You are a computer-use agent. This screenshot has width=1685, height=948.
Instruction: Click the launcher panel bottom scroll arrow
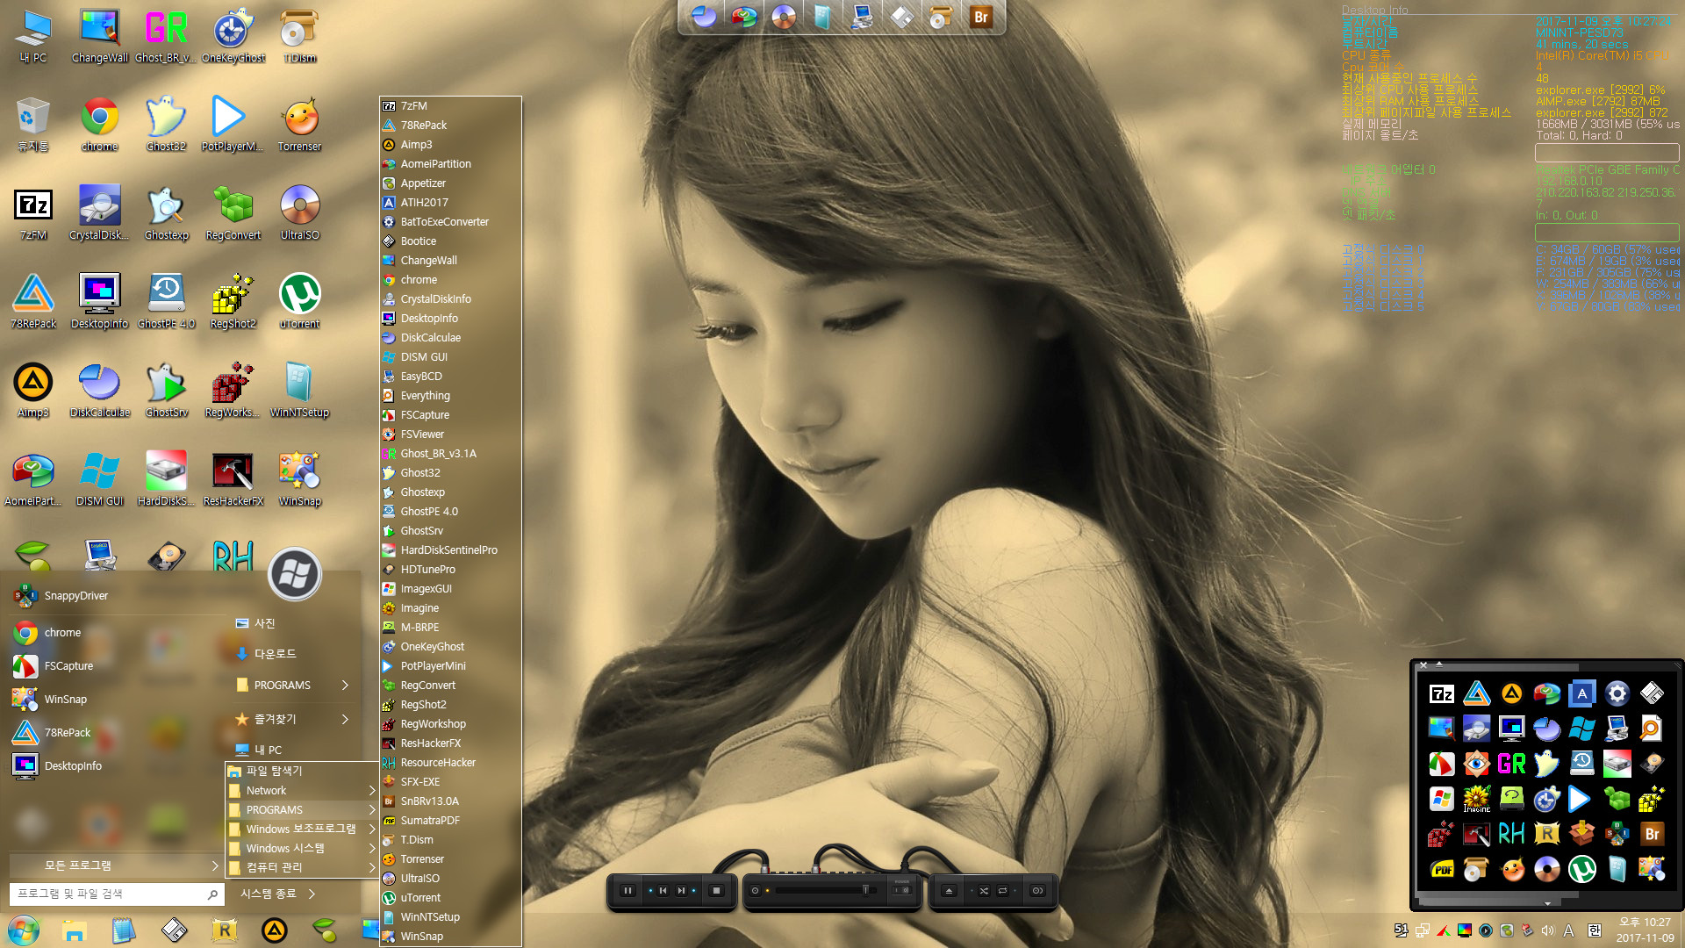click(1547, 903)
